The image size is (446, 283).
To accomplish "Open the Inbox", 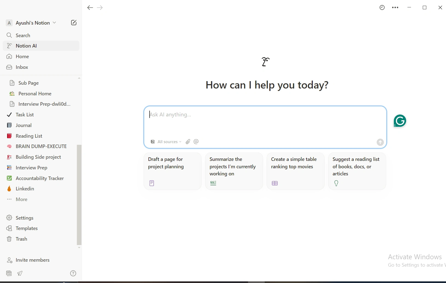I will click(41, 67).
